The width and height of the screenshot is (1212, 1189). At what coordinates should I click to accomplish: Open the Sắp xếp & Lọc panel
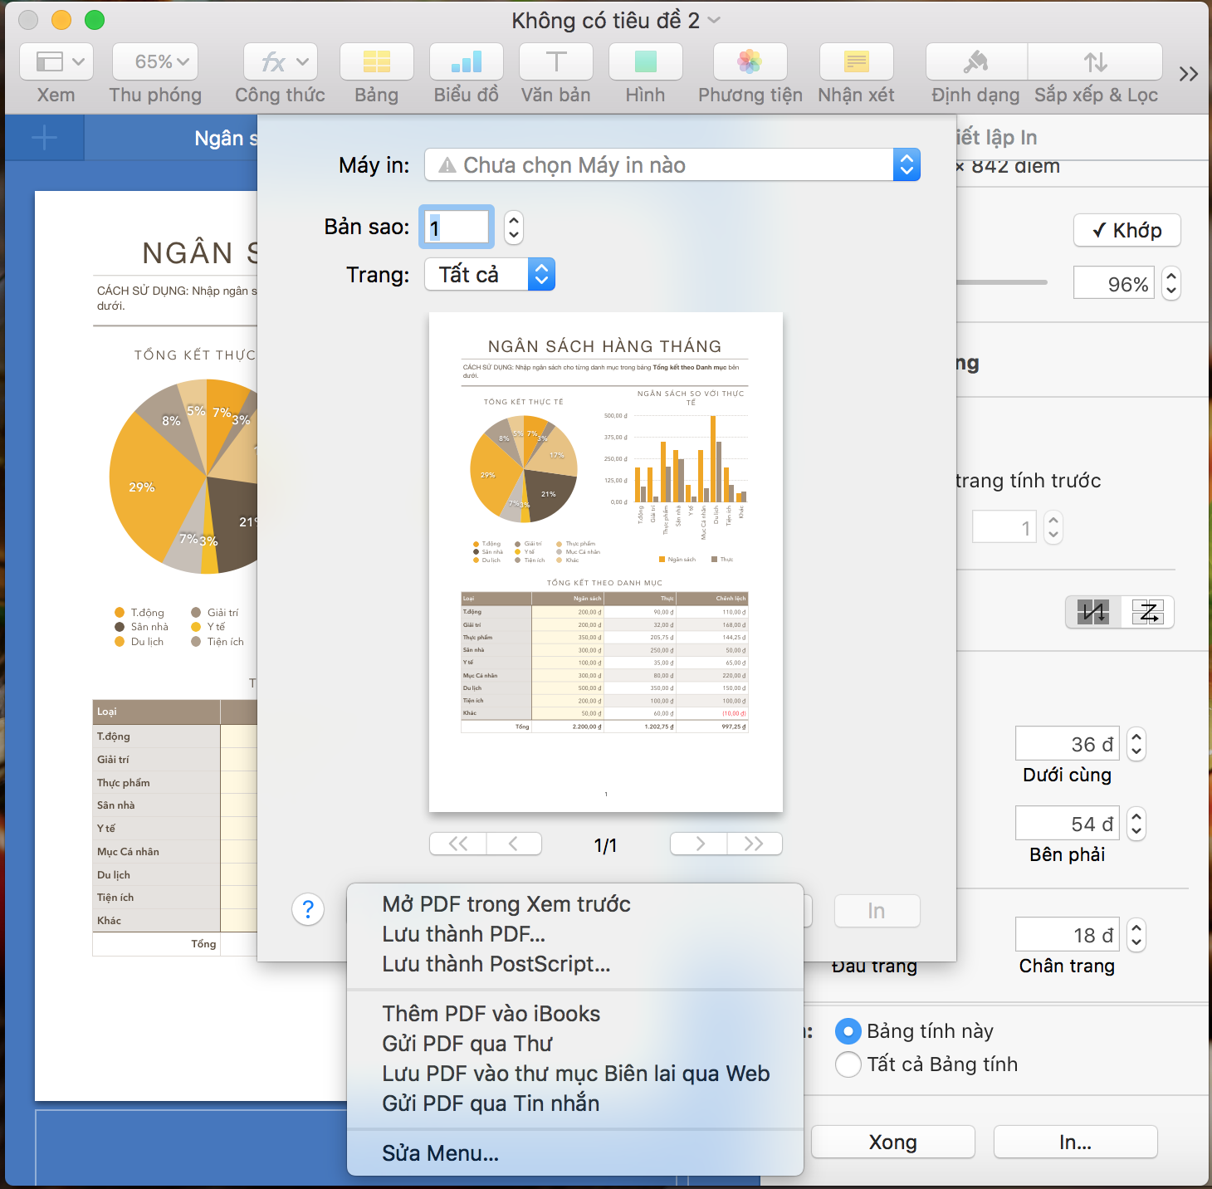[x=1096, y=62]
